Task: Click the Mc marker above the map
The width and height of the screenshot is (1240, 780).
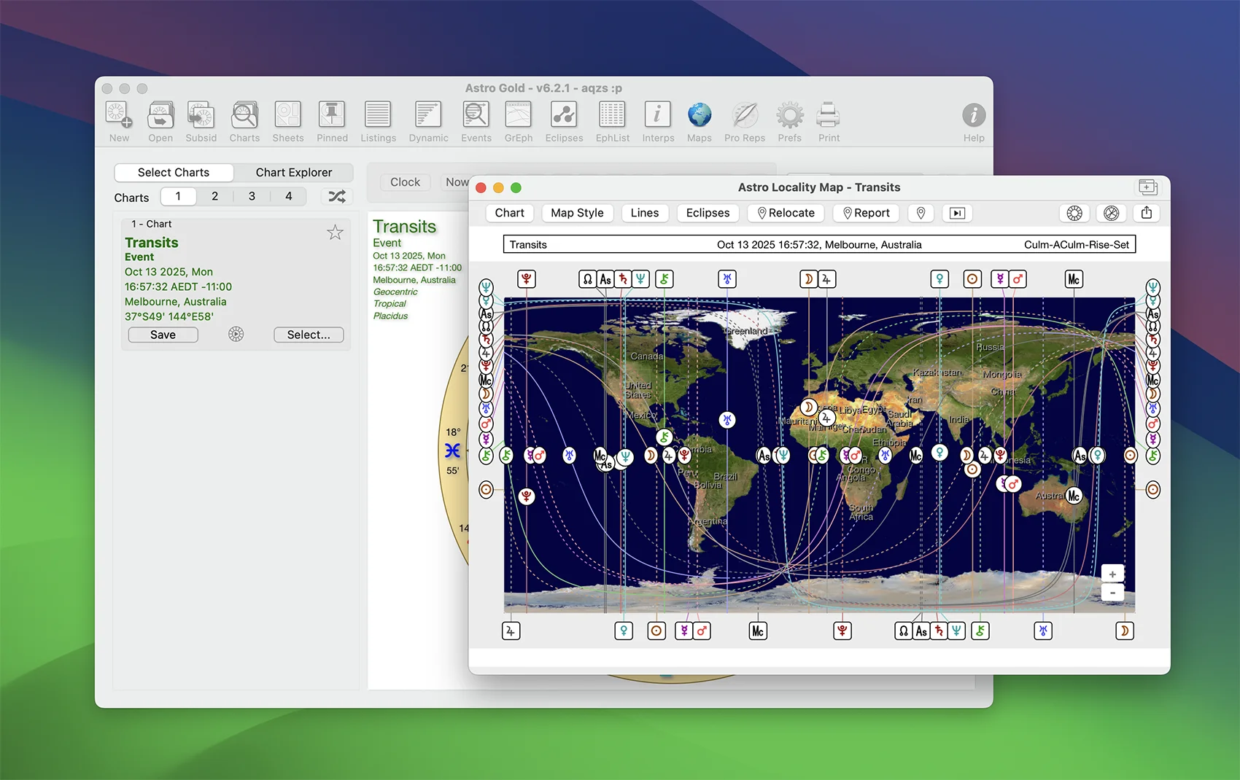Action: click(x=1073, y=278)
